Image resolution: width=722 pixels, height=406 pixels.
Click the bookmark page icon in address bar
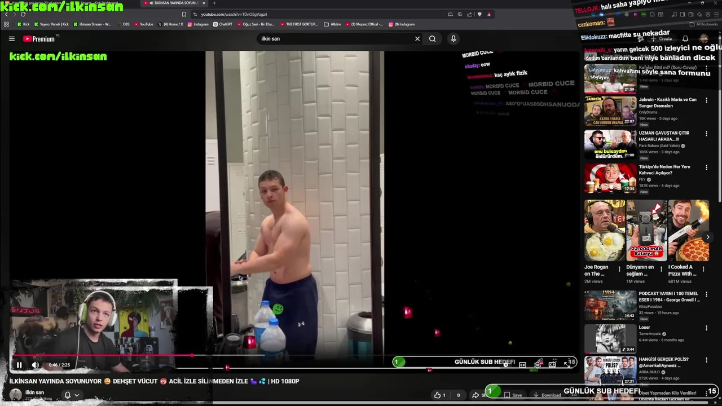184,14
